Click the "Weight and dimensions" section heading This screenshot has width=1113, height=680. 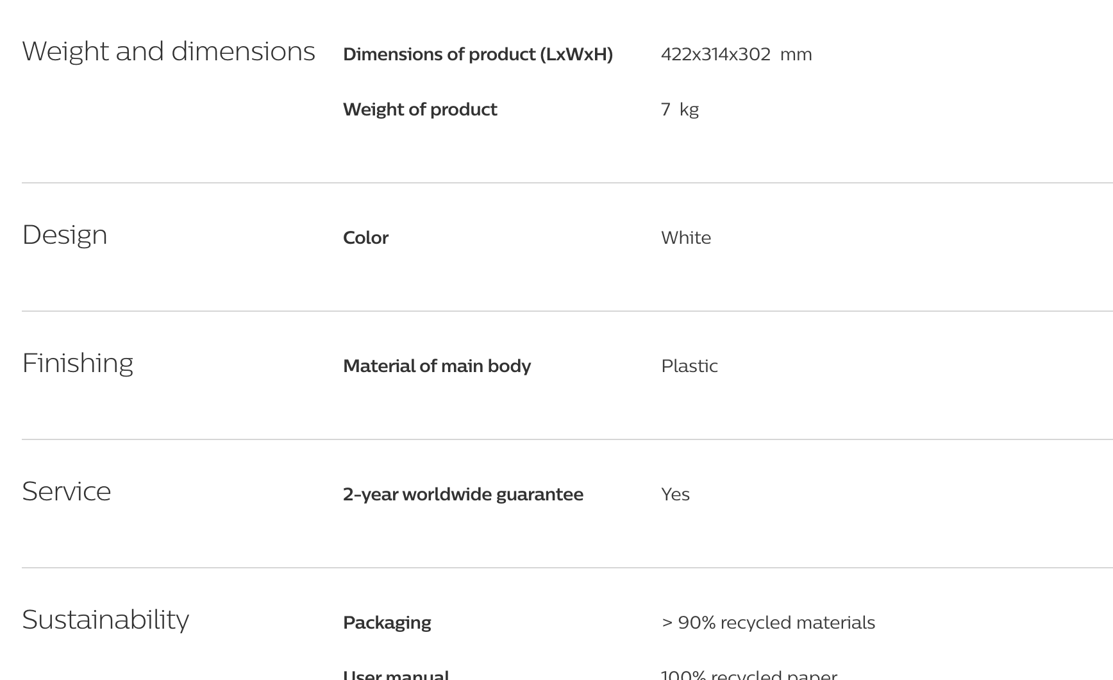[x=169, y=51]
